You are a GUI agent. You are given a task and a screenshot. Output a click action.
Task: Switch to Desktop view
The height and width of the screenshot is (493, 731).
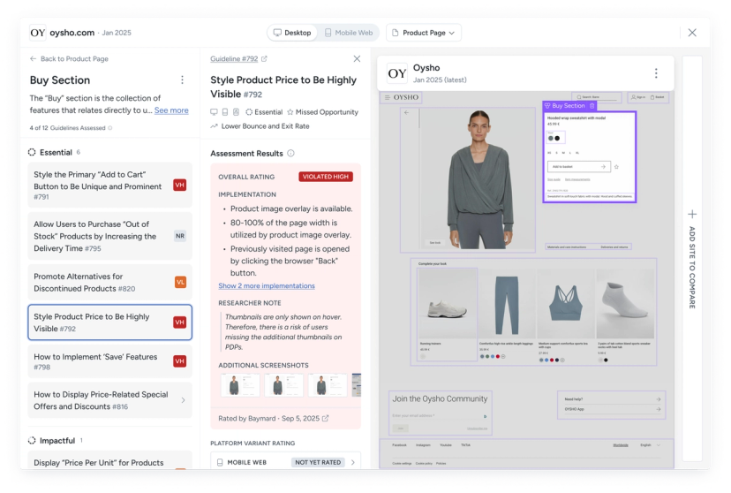(292, 33)
